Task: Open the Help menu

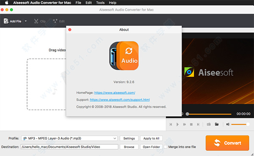Action: 113,3
